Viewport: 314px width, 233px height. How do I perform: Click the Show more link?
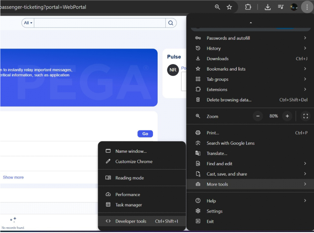tap(13, 177)
